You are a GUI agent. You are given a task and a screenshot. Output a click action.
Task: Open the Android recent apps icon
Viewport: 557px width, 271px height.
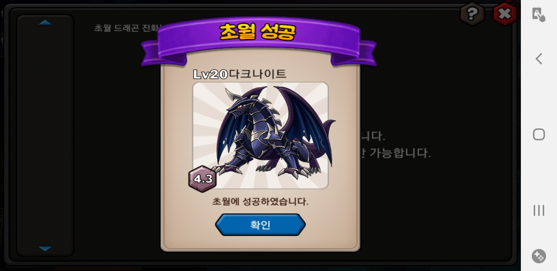click(x=539, y=210)
